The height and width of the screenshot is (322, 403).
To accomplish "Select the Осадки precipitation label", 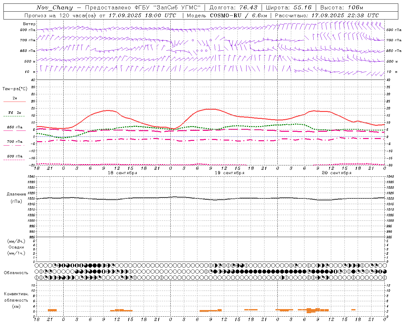I will point(16,247).
